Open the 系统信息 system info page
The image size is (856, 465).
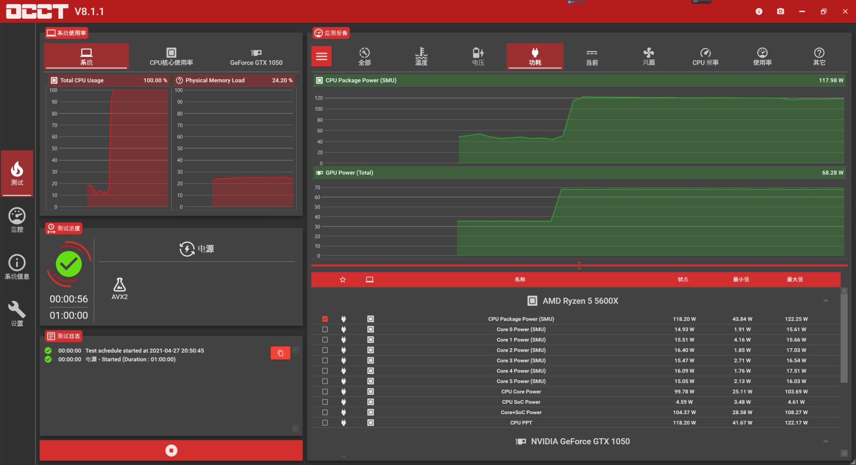tap(17, 267)
